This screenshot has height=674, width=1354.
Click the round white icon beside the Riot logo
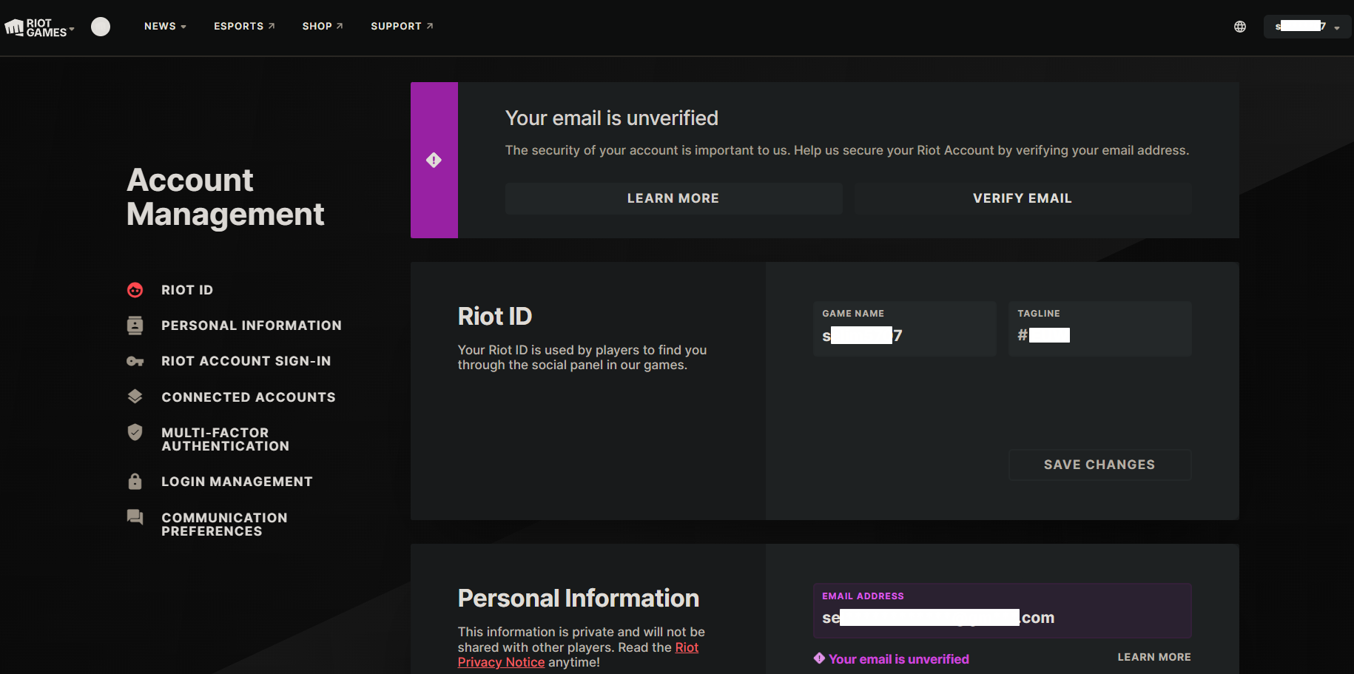101,27
